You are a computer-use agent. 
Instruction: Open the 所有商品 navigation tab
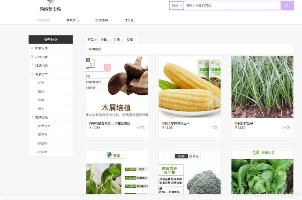[44, 20]
